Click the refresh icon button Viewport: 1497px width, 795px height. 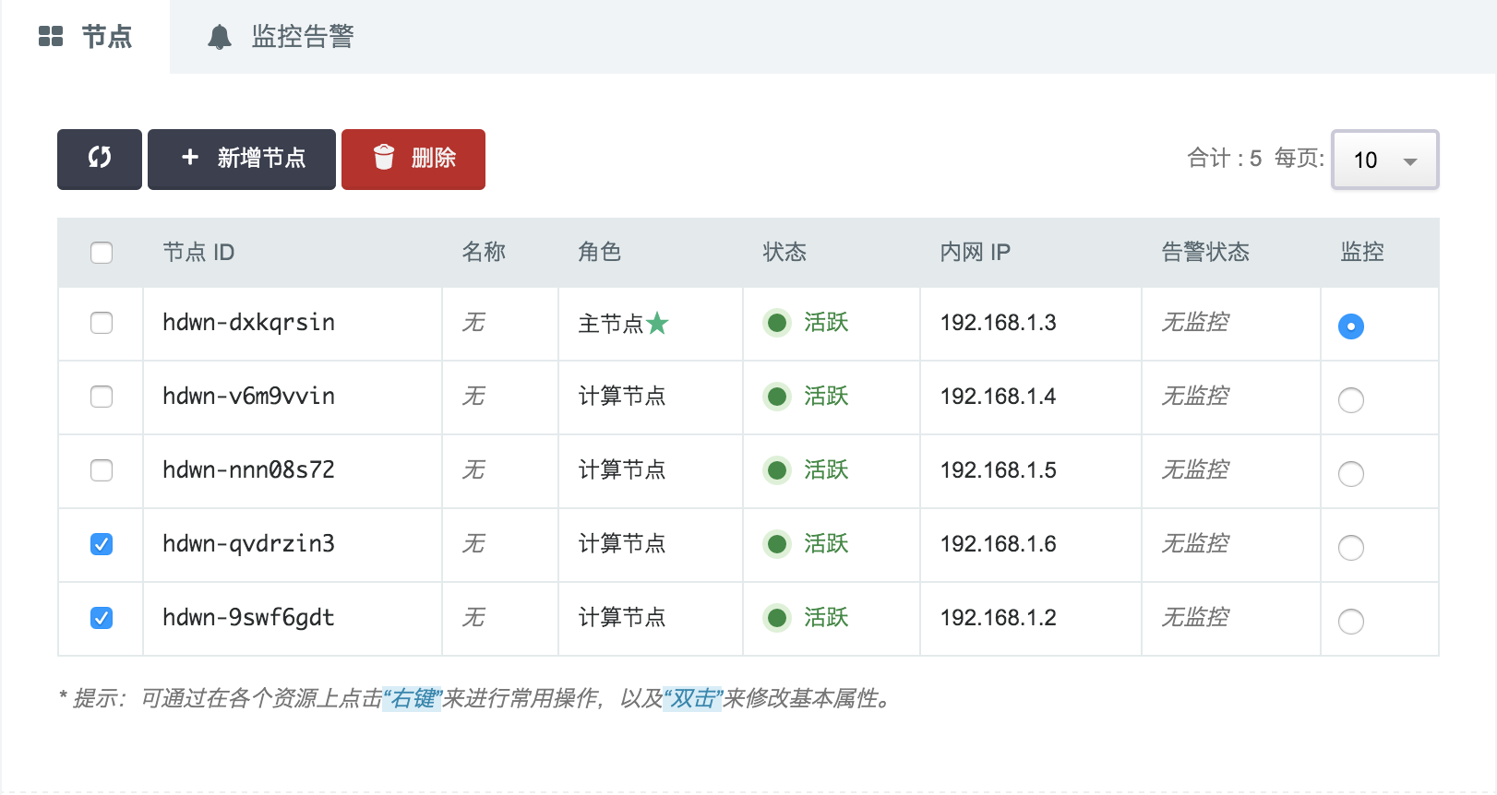tap(100, 160)
